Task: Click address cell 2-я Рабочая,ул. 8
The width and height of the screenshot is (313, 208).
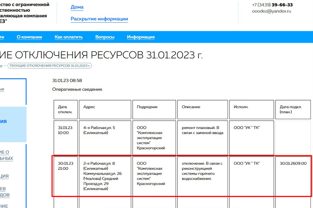Action: tap(105, 176)
